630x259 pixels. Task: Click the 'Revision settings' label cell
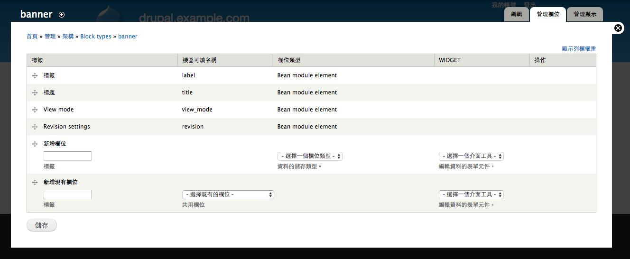click(66, 127)
